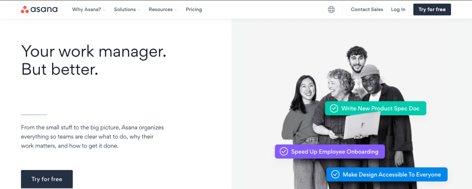Click Try for free below the description text

coord(47,179)
